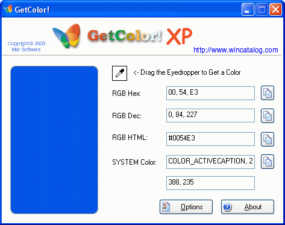Click the question mark About icon

pyautogui.click(x=227, y=207)
